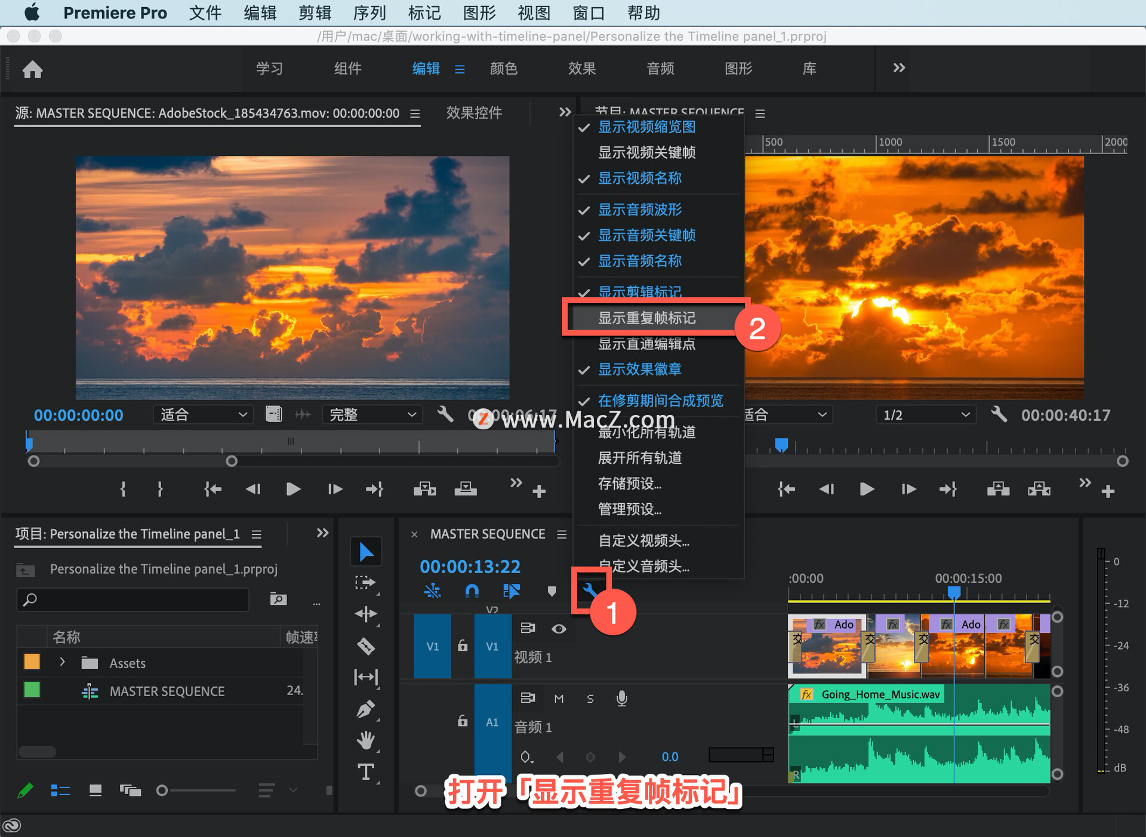The height and width of the screenshot is (837, 1146).
Task: Toggle the snap magnet in the timeline
Action: click(x=472, y=591)
